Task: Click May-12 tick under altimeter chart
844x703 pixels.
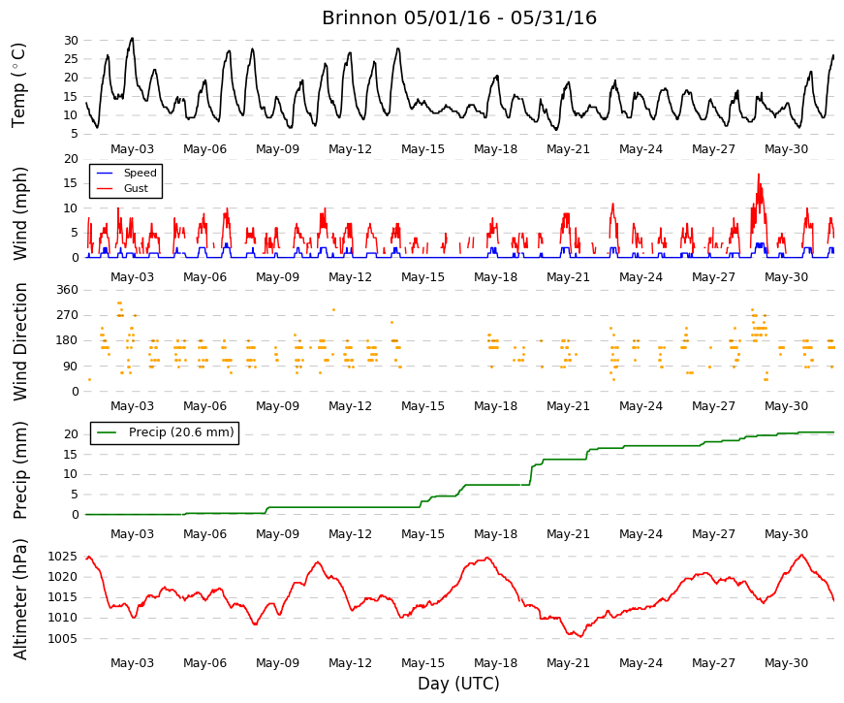Action: click(350, 663)
